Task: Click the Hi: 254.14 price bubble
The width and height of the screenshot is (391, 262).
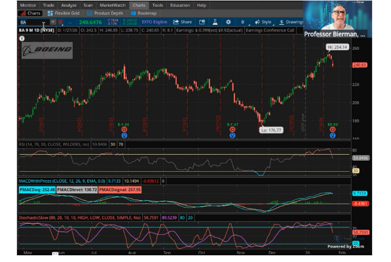Action: [337, 47]
